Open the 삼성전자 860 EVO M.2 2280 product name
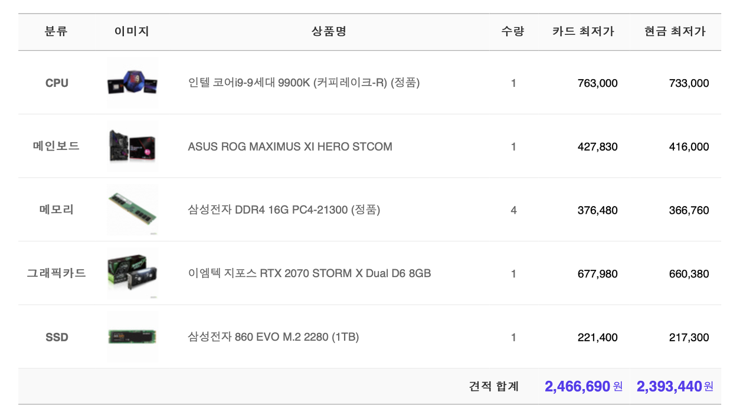Viewport: 753px width, 418px height. (273, 337)
